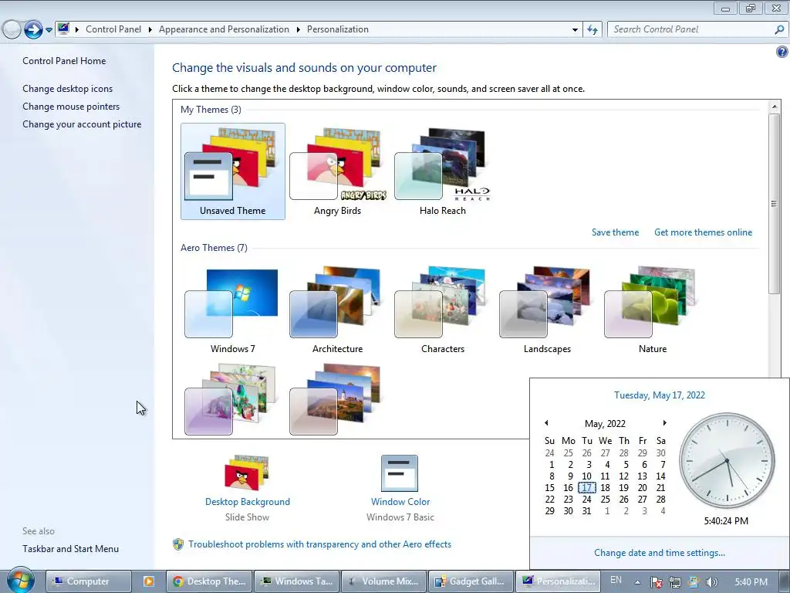Click the Action Center flag tray icon

(x=656, y=582)
